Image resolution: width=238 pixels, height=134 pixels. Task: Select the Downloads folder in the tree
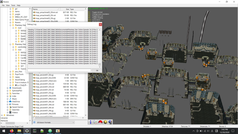[x=17, y=88]
